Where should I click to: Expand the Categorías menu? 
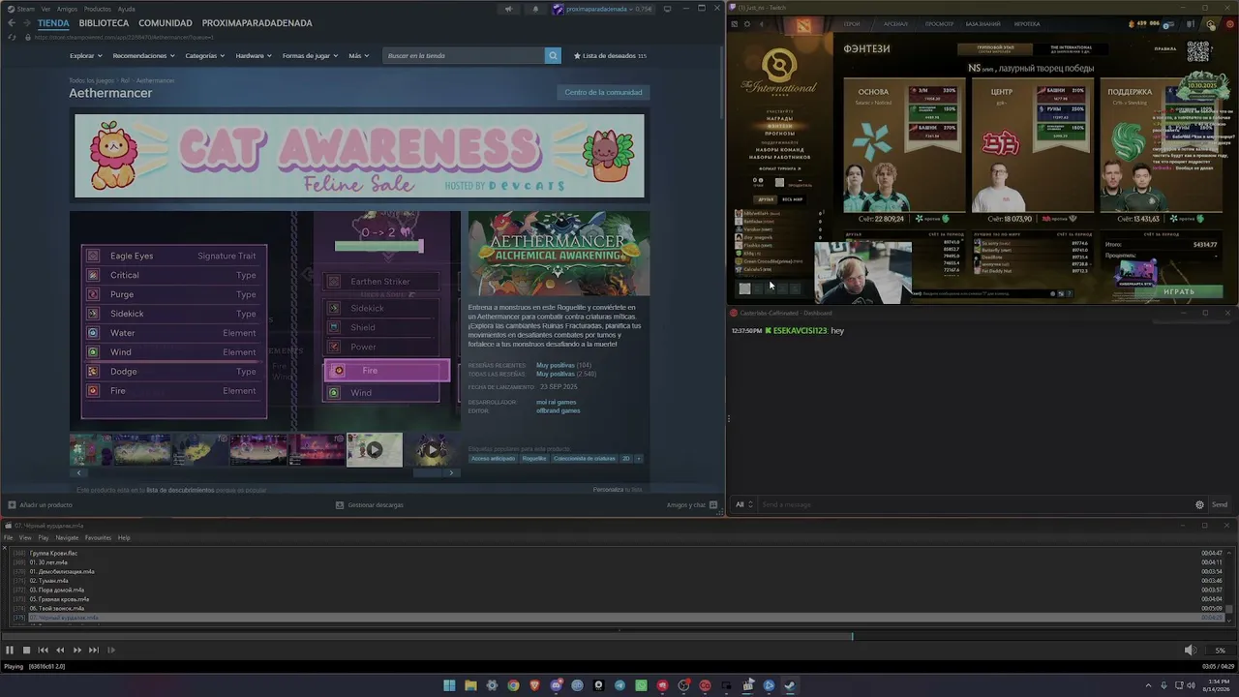pyautogui.click(x=204, y=55)
